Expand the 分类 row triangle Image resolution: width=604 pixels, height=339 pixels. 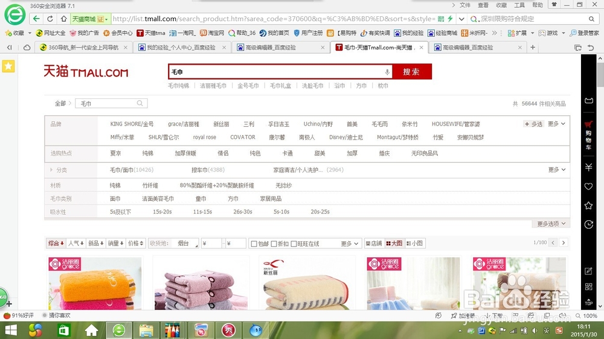tap(51, 169)
